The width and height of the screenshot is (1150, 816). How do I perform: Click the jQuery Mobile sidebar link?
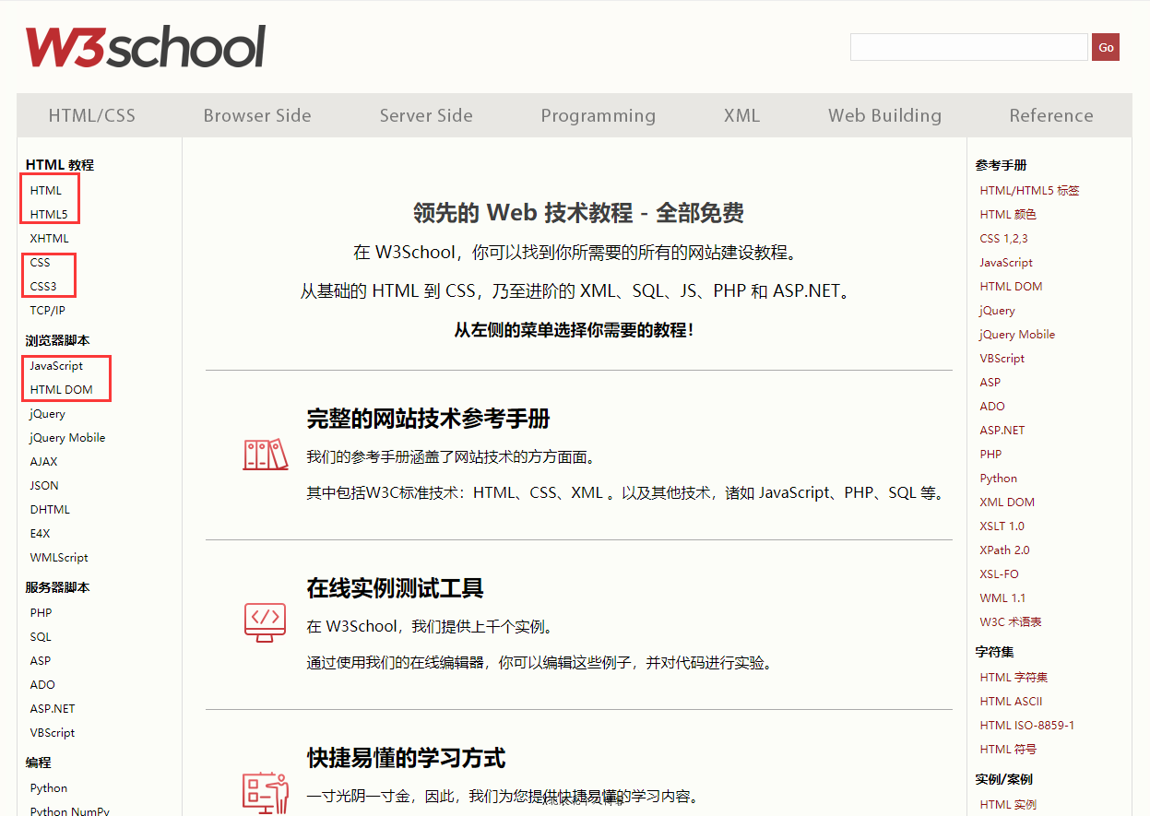[x=66, y=437]
